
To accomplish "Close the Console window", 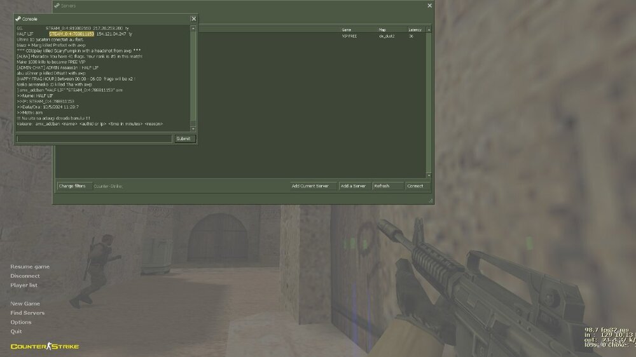I will [193, 19].
